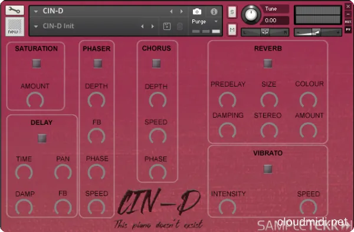
Task: Open the CIN-D Init snapshot dropdown
Action: click(36, 26)
